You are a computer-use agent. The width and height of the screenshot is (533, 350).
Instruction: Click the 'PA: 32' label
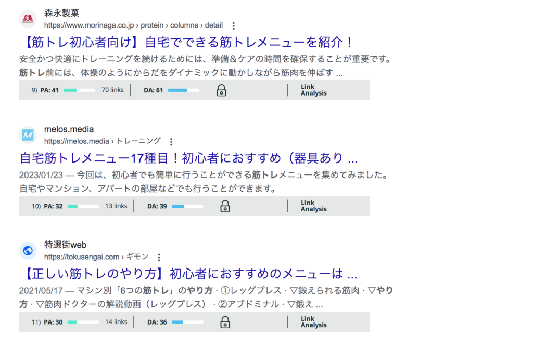click(x=54, y=206)
